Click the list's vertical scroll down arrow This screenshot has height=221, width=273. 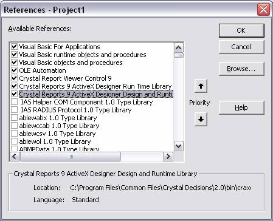pyautogui.click(x=179, y=146)
